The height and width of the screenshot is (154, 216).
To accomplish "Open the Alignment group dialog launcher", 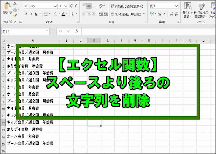I will point(146,22).
